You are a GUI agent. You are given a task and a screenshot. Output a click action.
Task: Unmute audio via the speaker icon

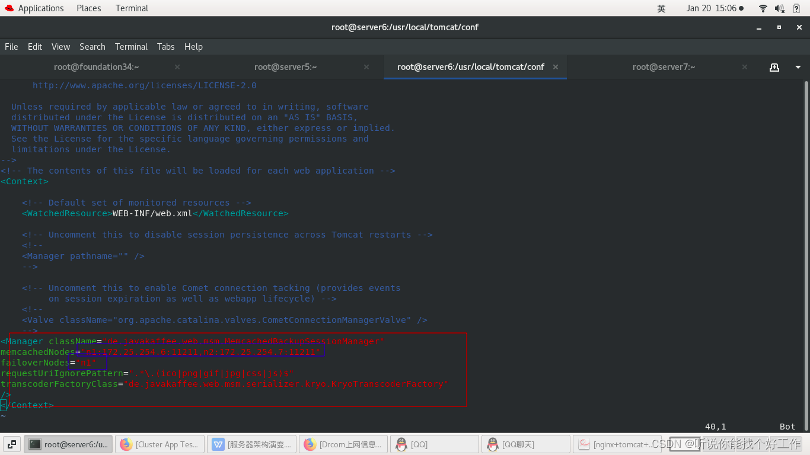[778, 8]
